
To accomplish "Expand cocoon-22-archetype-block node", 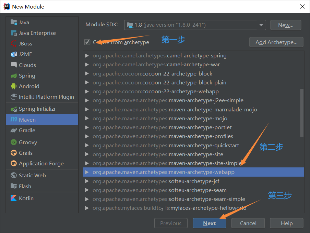I will [x=87, y=74].
